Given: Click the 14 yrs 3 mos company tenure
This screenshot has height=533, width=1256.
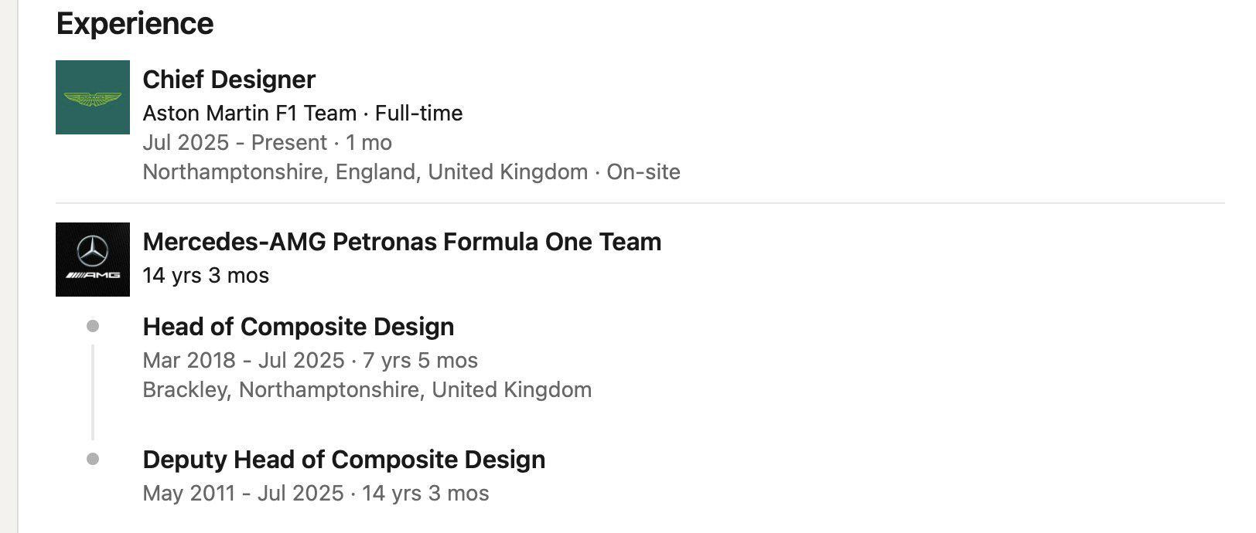Looking at the screenshot, I should (206, 276).
